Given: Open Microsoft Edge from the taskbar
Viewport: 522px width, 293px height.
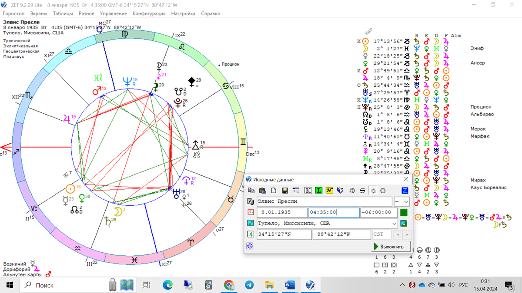Looking at the screenshot, I should tap(167, 285).
